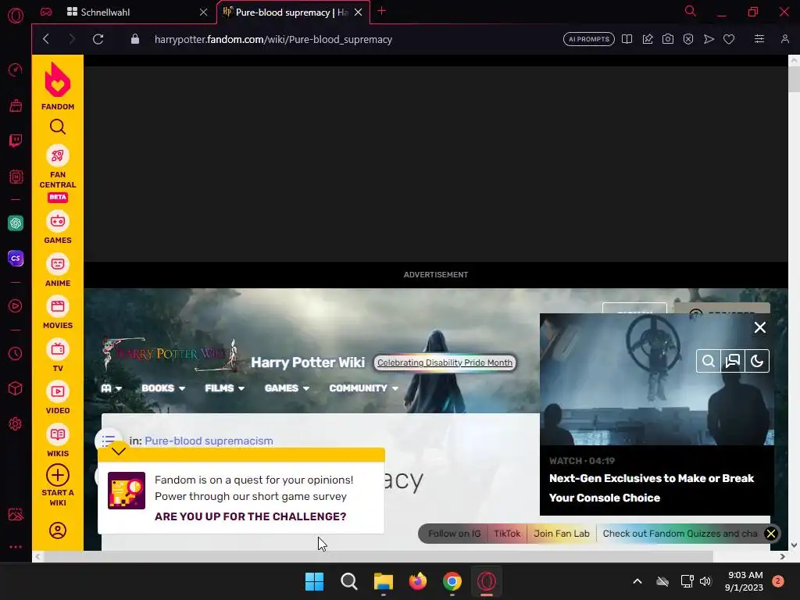Click Start a Wiki plus icon
The width and height of the screenshot is (800, 600).
(x=58, y=475)
